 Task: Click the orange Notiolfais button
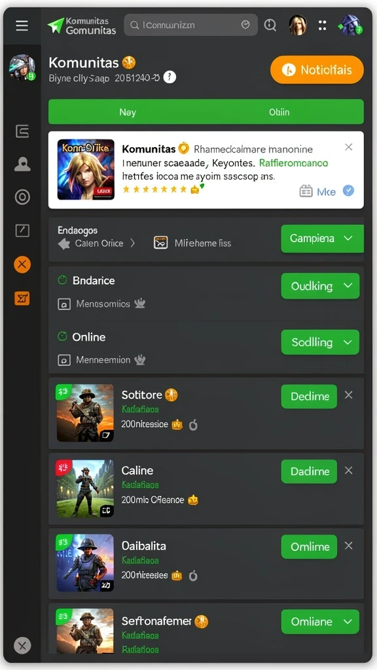coord(317,69)
